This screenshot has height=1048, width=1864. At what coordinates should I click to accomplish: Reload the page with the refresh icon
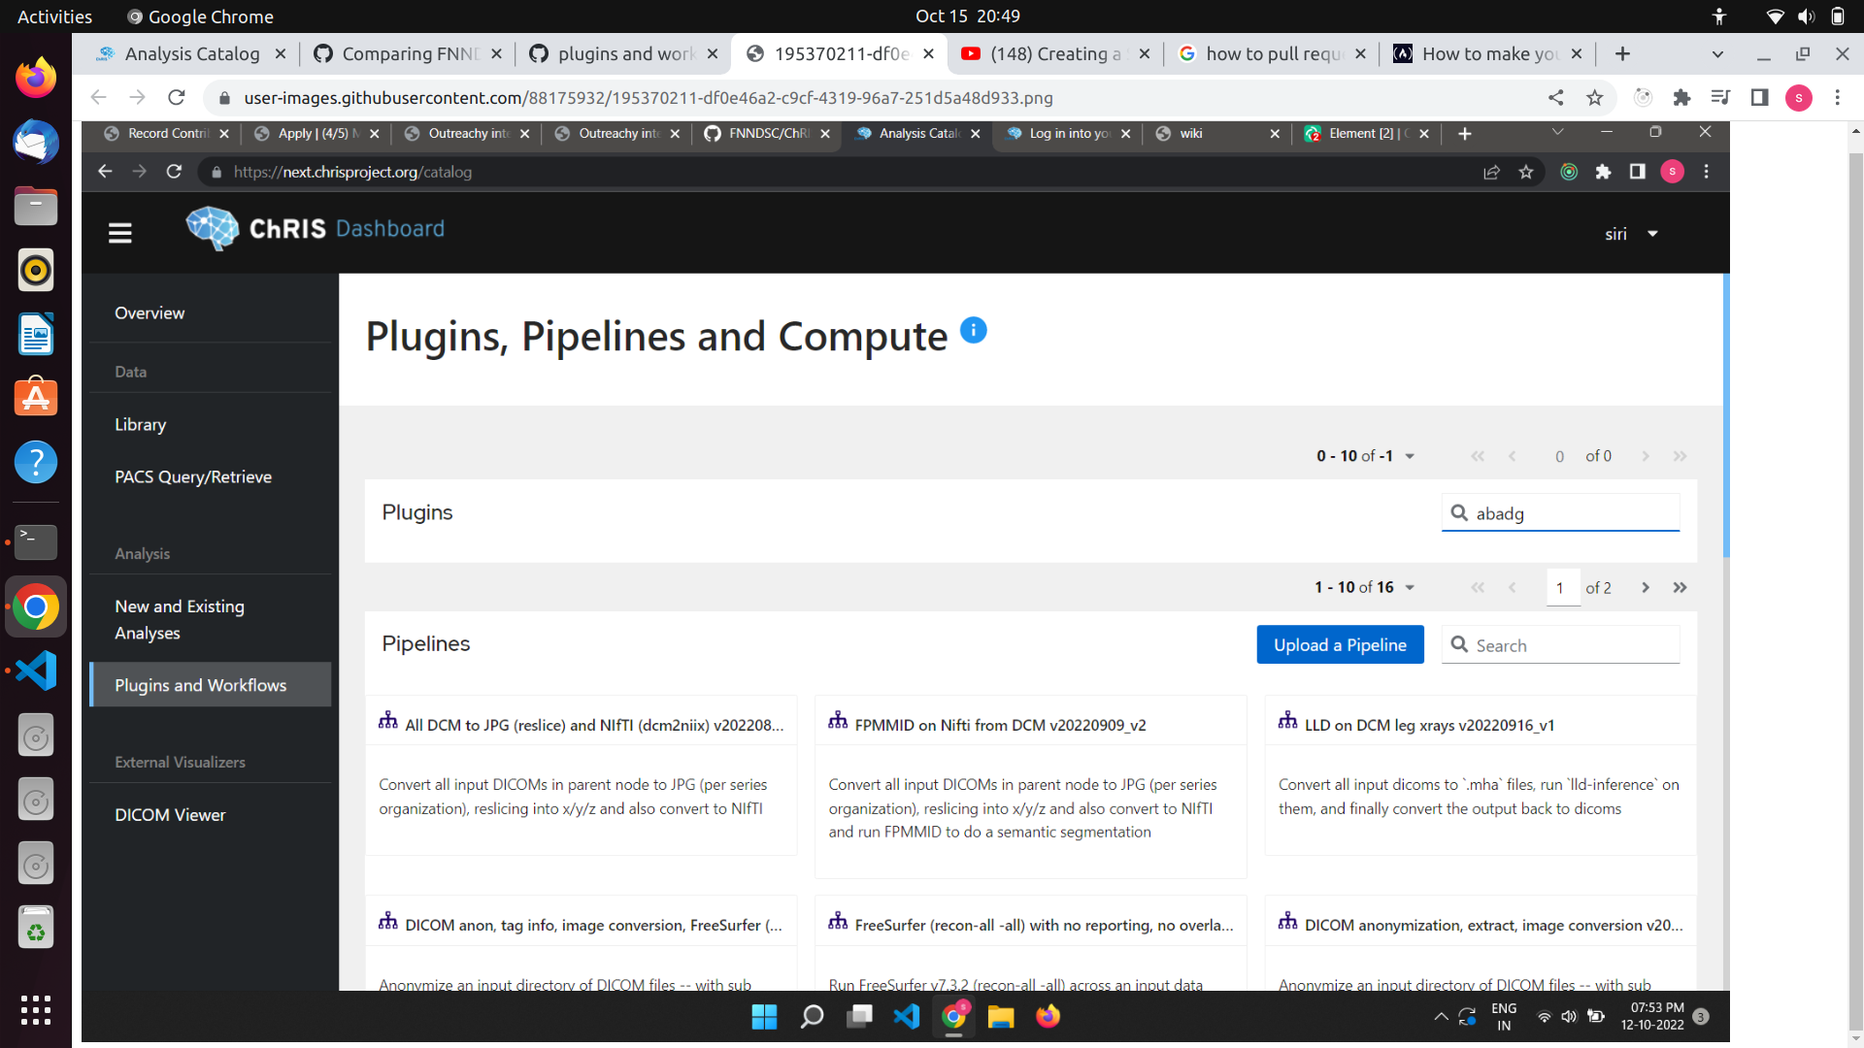point(176,97)
